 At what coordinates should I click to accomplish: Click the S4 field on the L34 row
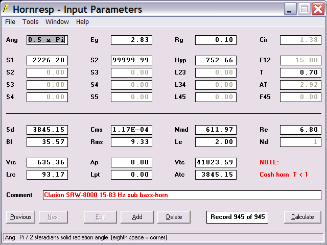click(132, 85)
